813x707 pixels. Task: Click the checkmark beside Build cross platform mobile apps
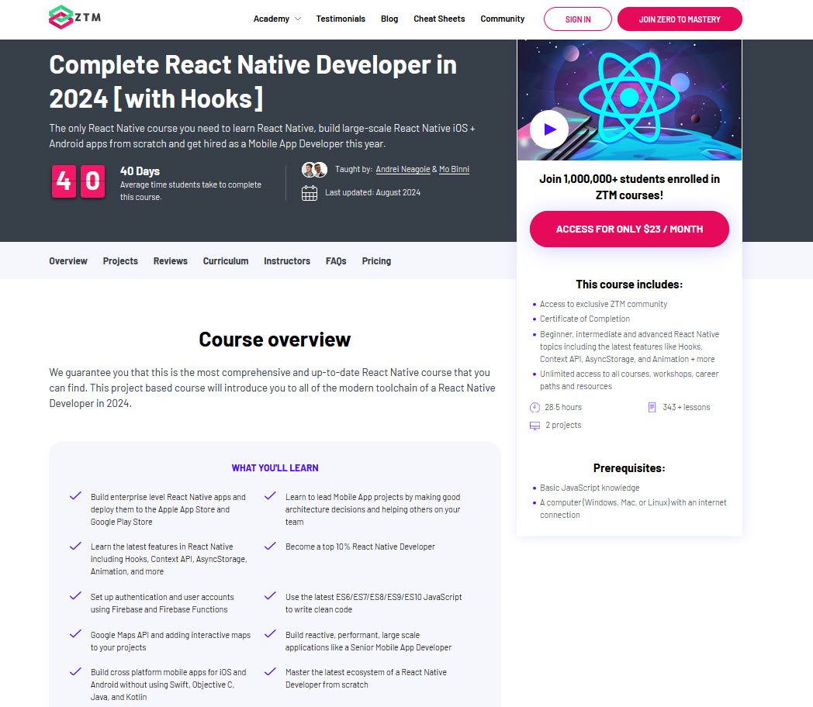(x=76, y=671)
